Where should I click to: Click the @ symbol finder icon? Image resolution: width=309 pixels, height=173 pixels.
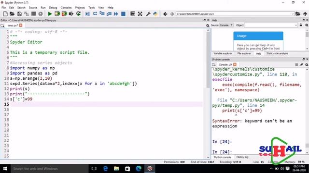pos(41,14)
